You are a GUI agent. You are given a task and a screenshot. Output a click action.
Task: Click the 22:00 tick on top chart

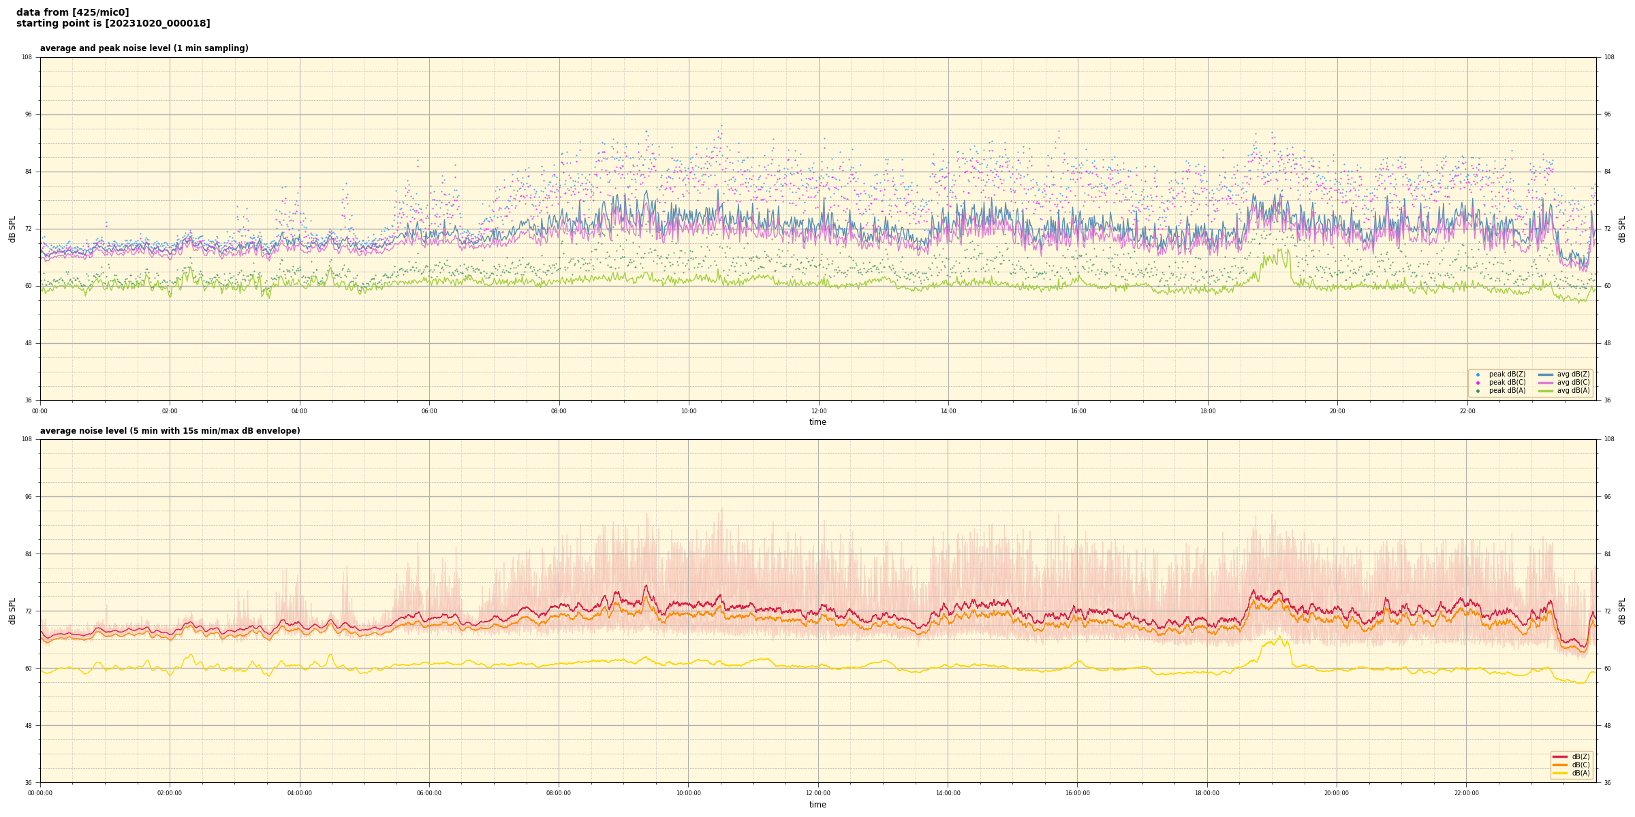1467,411
